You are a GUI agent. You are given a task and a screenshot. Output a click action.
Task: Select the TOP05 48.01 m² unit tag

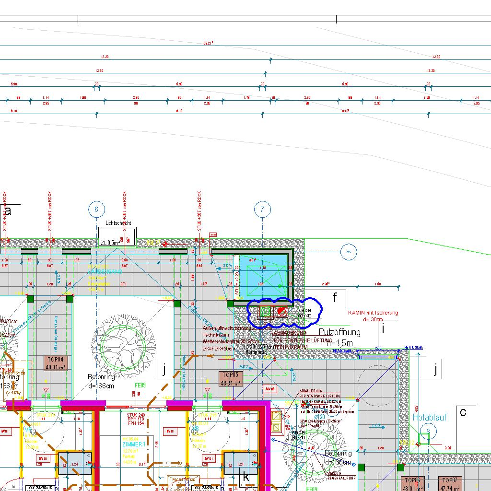(231, 379)
